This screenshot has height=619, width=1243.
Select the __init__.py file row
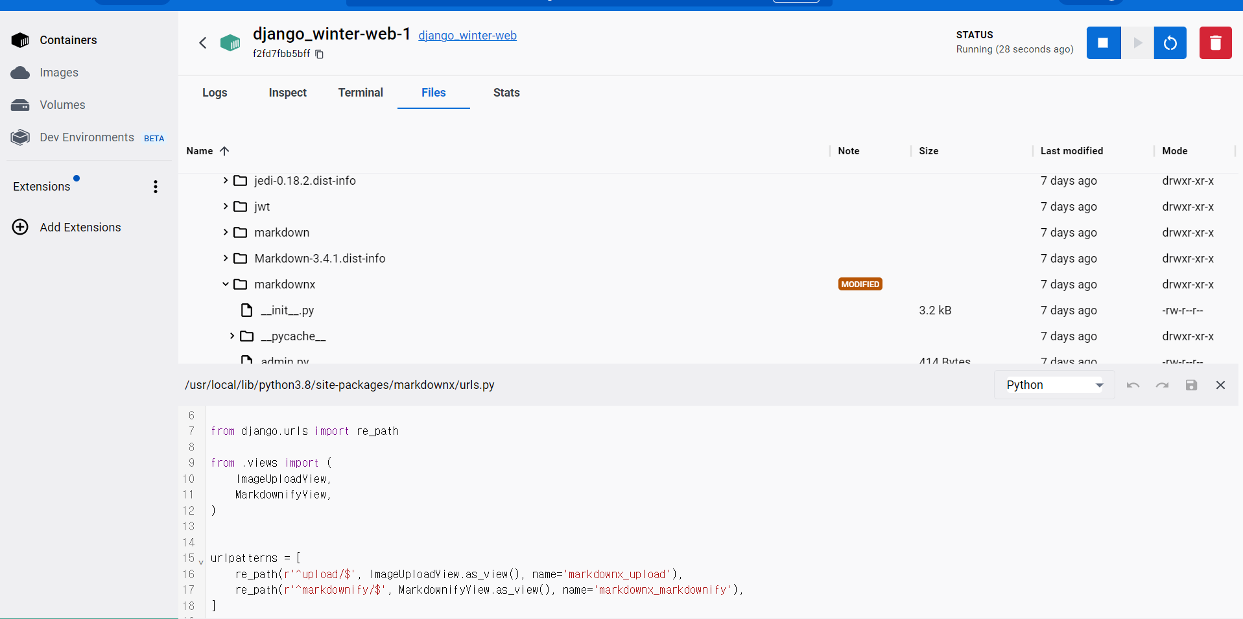[x=708, y=310]
